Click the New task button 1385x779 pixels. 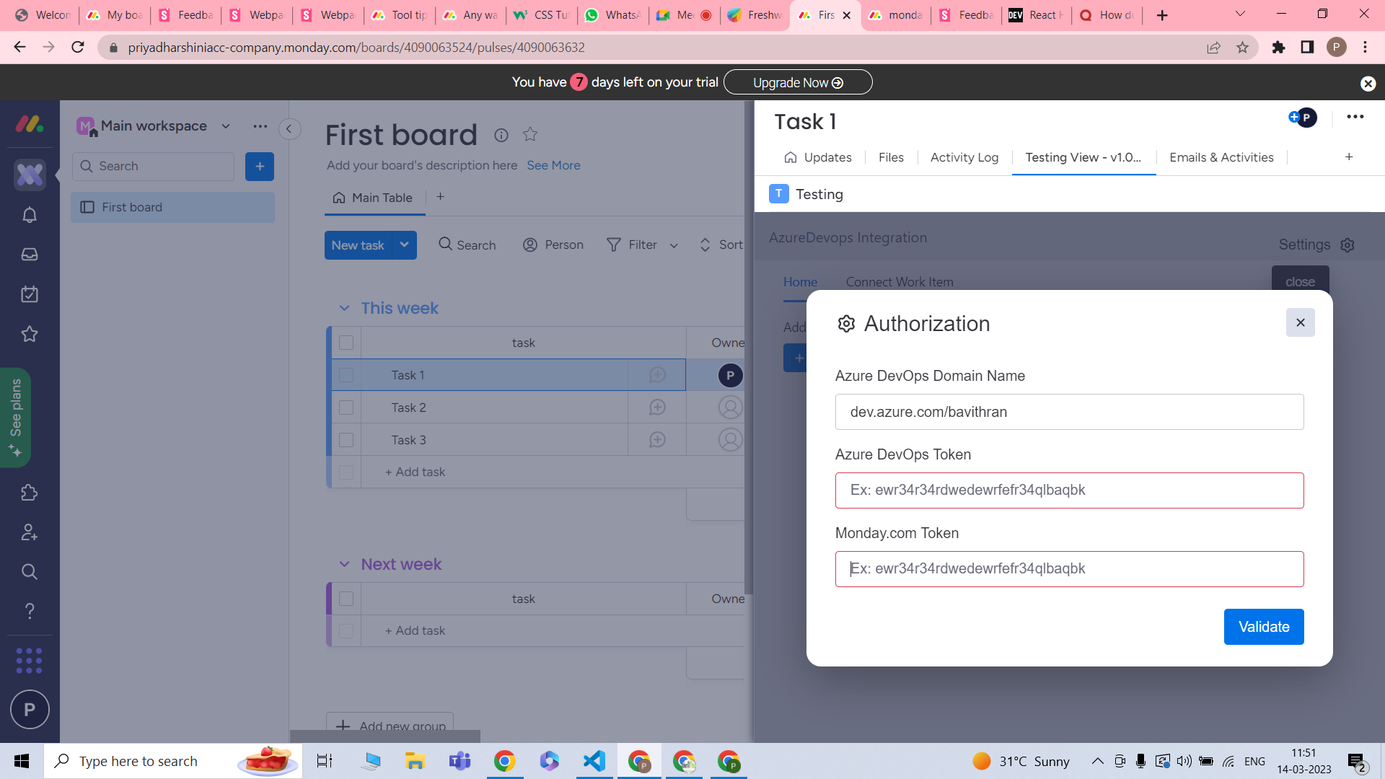[x=358, y=245]
